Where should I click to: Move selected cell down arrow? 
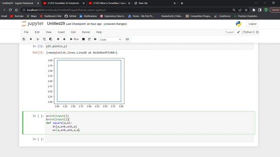64,39
